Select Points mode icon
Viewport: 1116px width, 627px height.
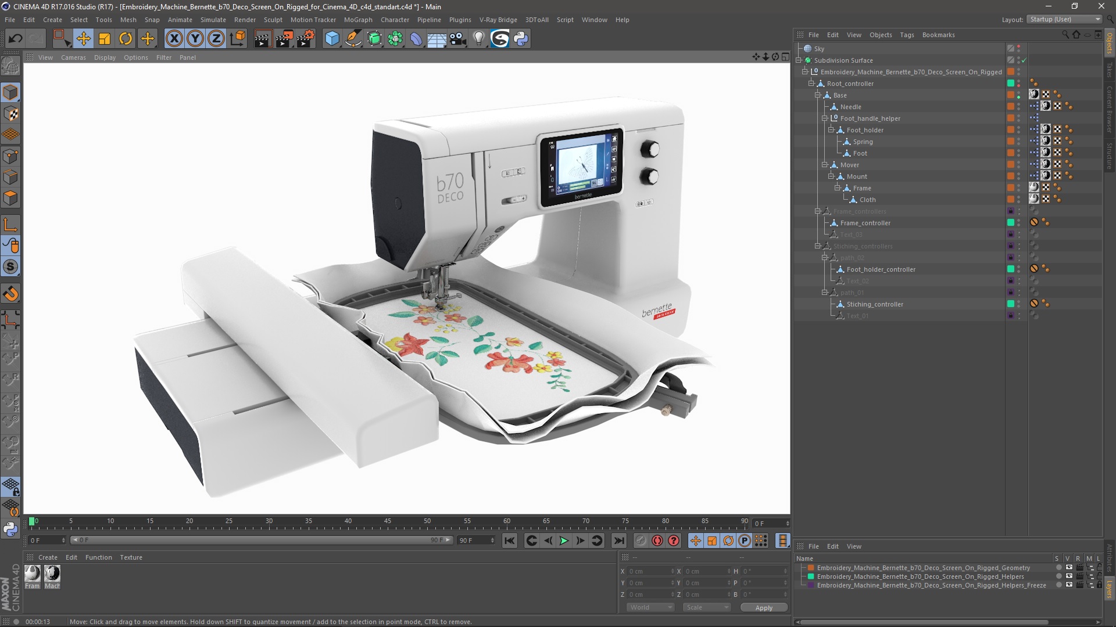tap(10, 156)
